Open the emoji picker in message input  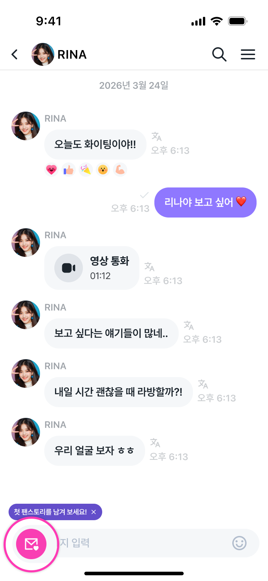[239, 543]
